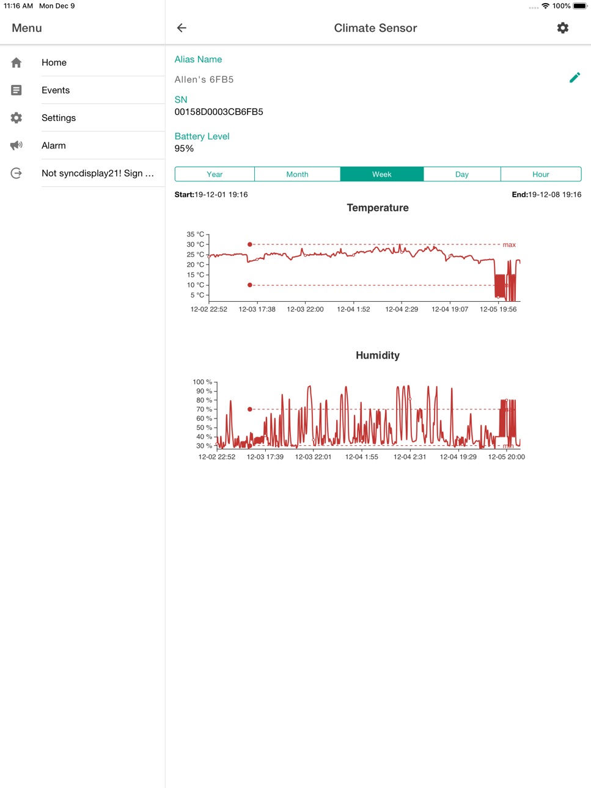Image resolution: width=591 pixels, height=788 pixels.
Task: Click temperature axis label 12-04 19:07
Action: pyautogui.click(x=450, y=309)
